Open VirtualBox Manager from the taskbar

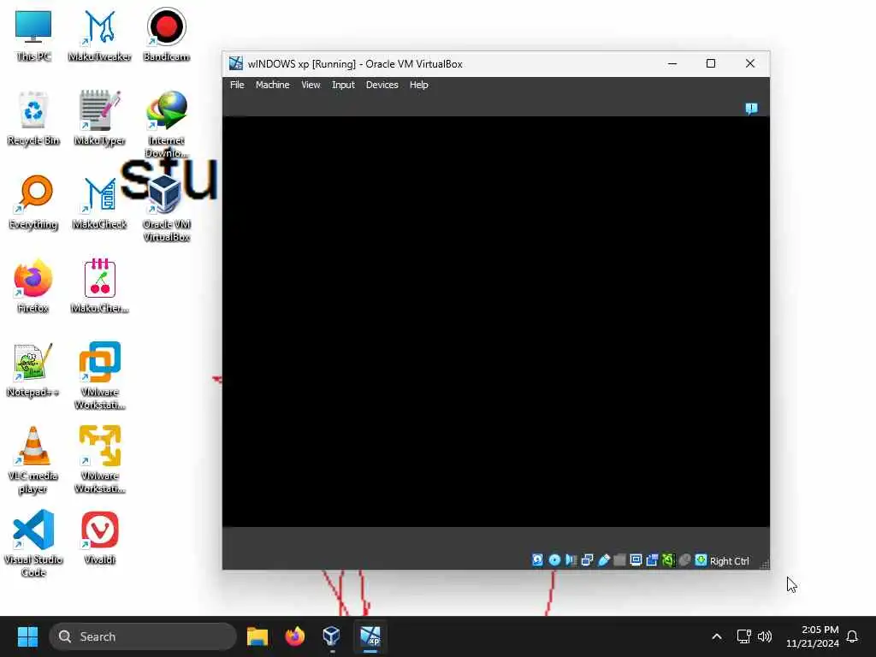332,636
